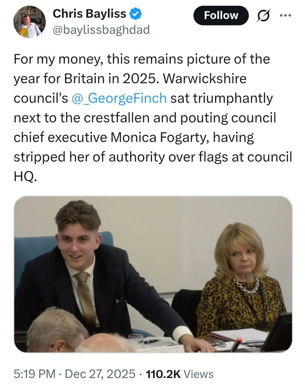Click the blue verified badge

tap(136, 14)
